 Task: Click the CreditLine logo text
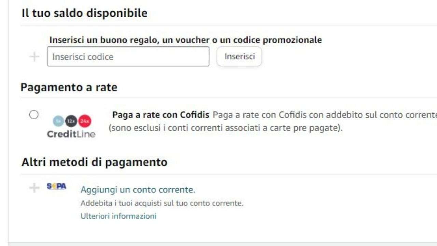tap(71, 134)
